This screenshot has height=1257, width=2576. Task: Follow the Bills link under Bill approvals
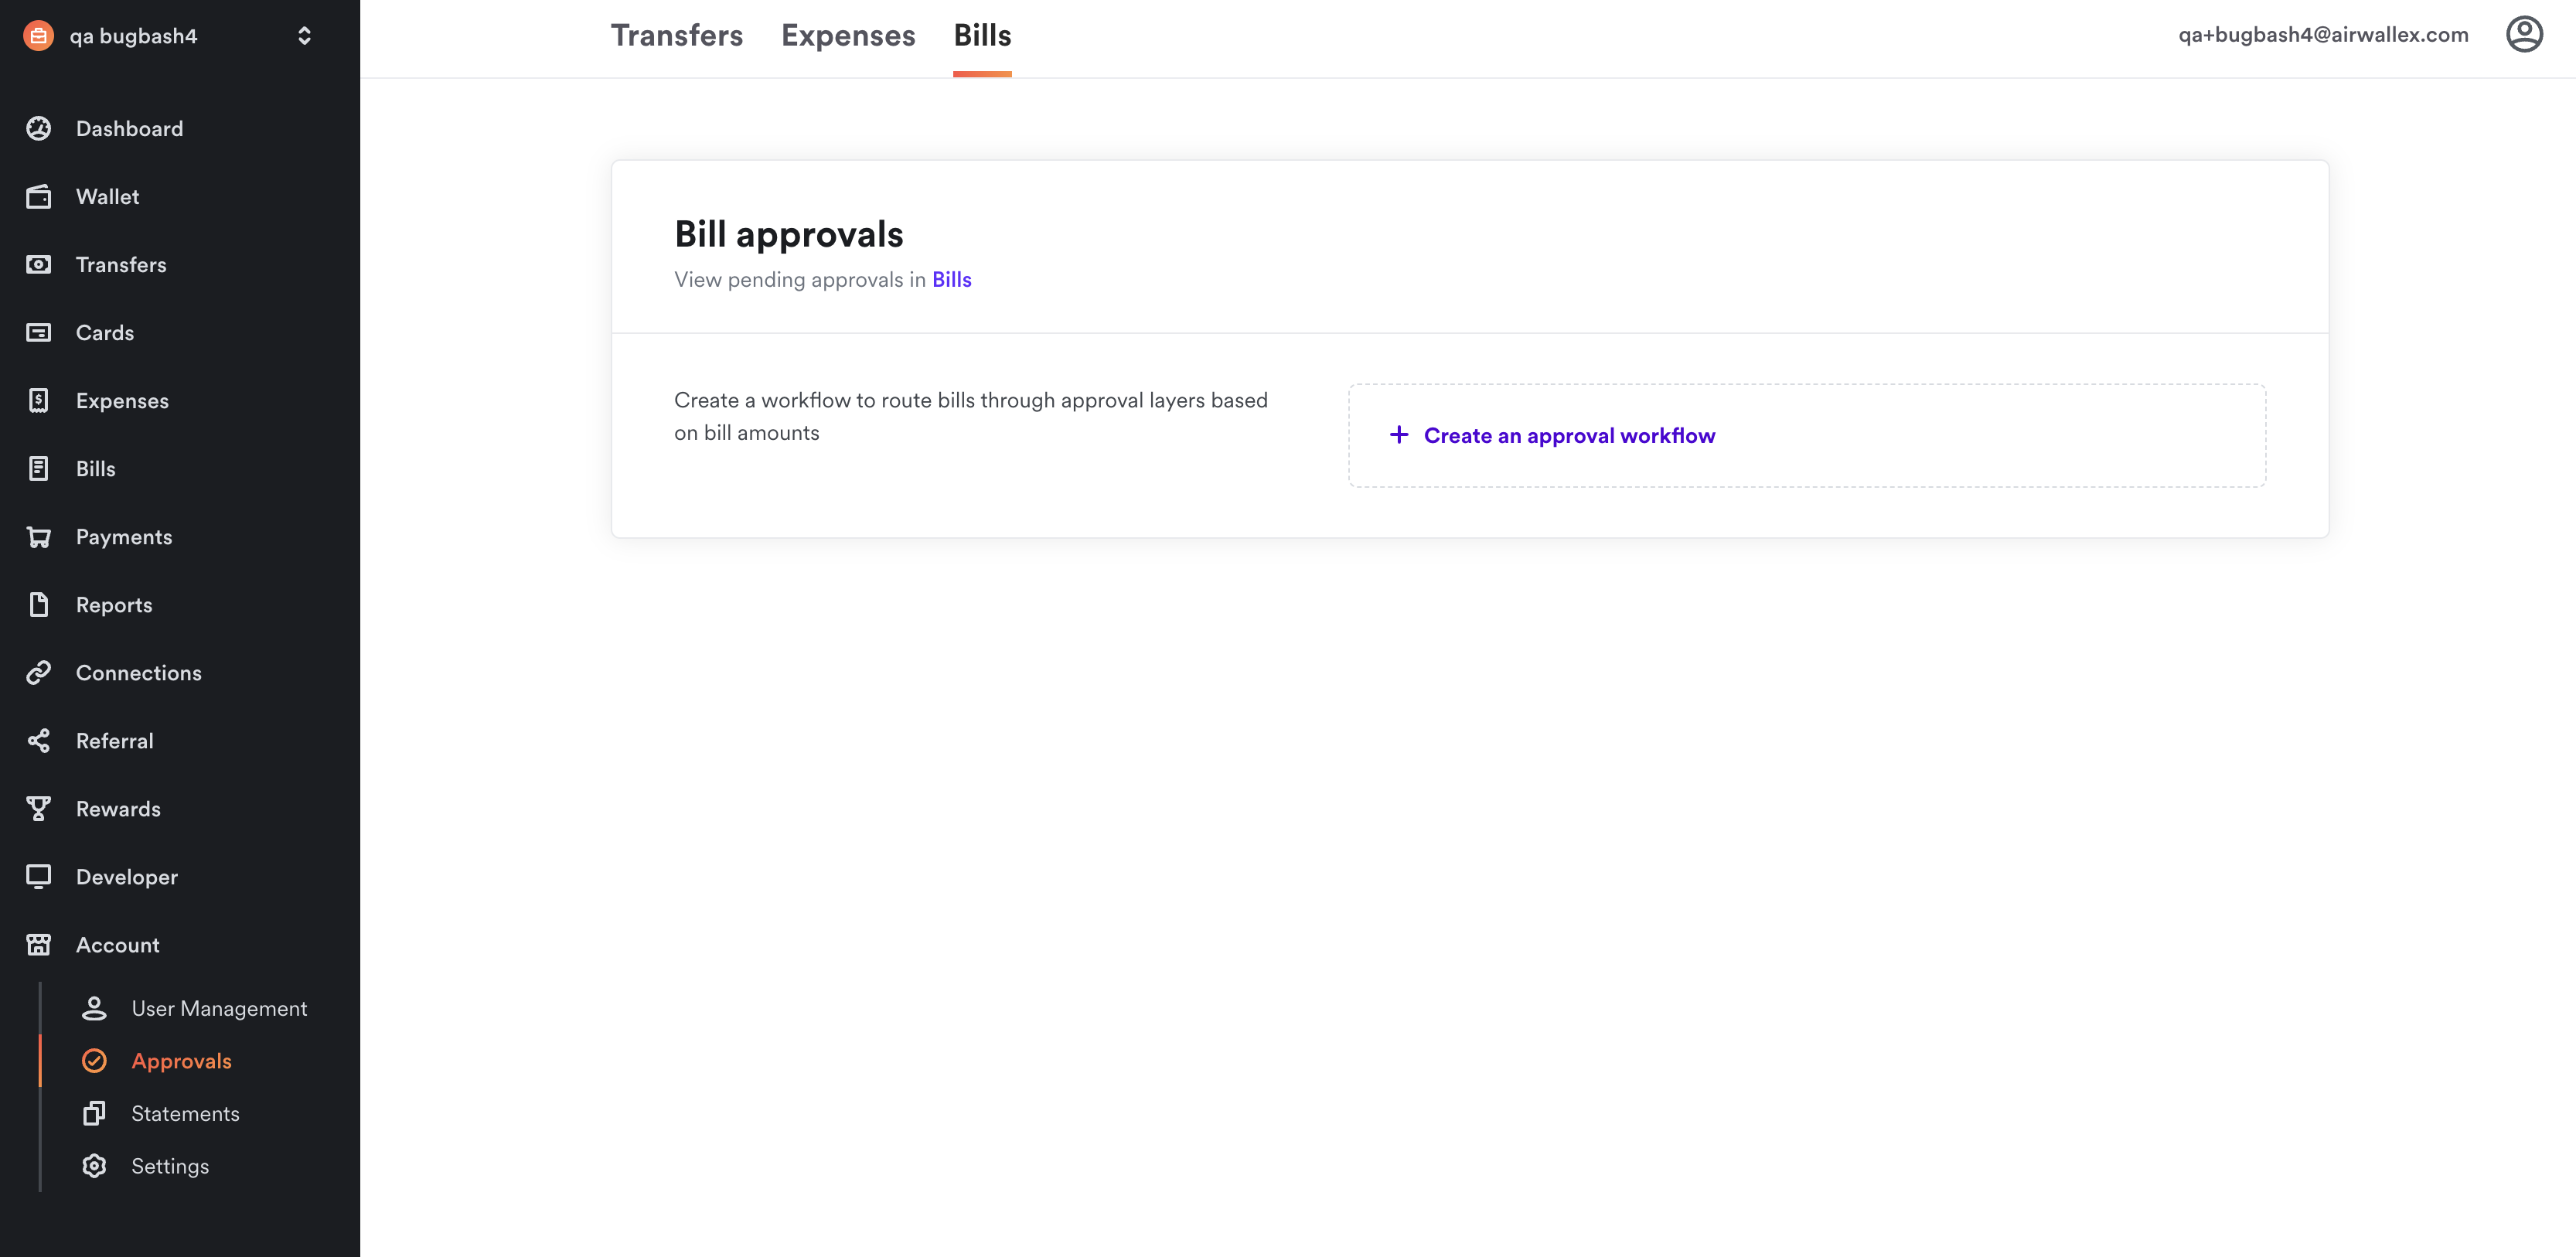[951, 280]
